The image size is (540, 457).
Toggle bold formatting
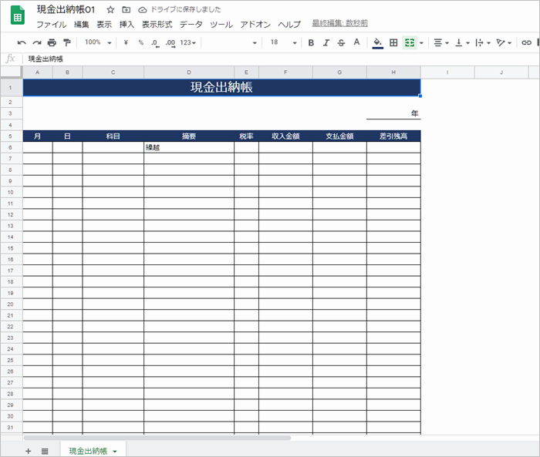pyautogui.click(x=311, y=42)
